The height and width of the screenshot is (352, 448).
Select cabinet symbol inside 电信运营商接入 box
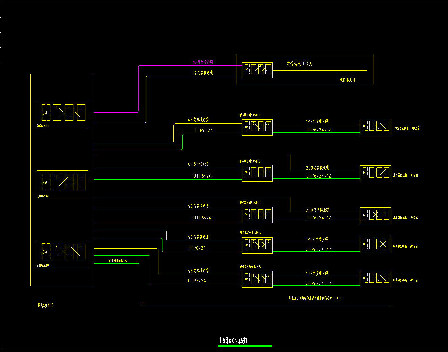click(x=257, y=70)
